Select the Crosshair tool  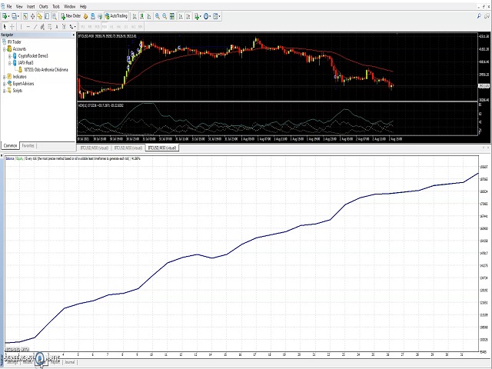12,27
